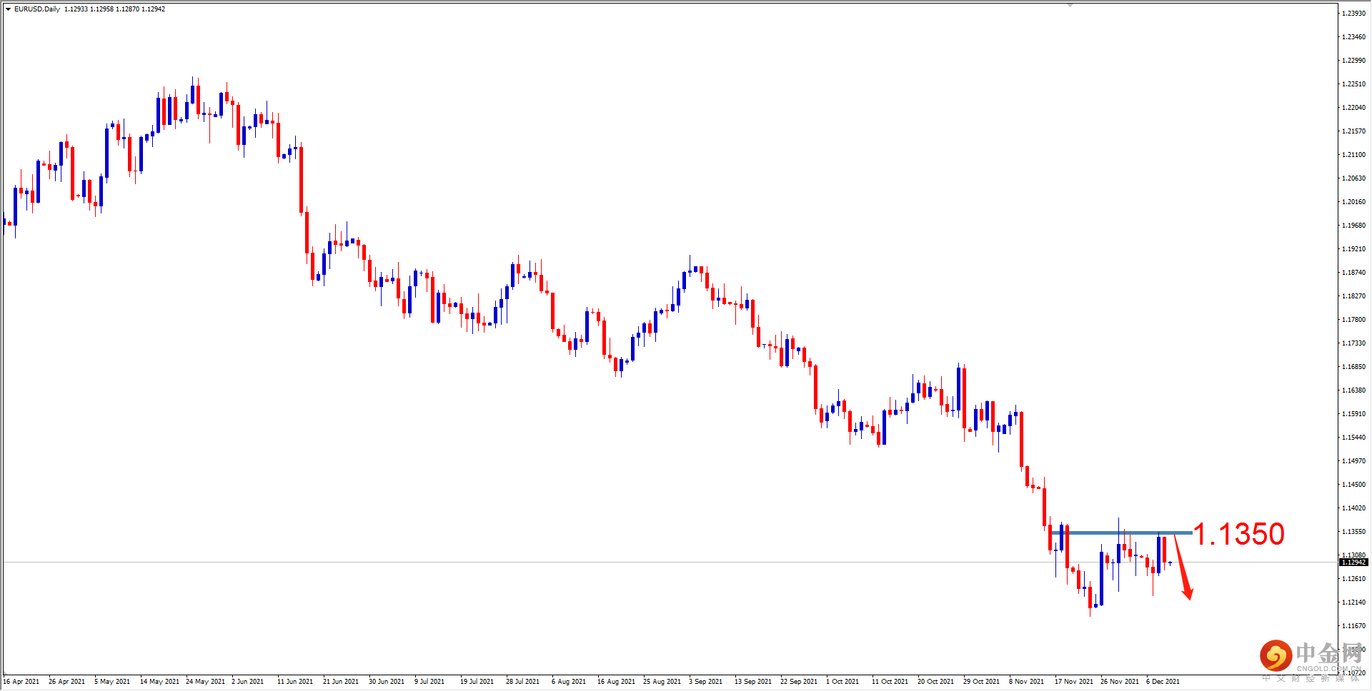Click price axis label 1.15440
The height and width of the screenshot is (691, 1372).
1353,438
